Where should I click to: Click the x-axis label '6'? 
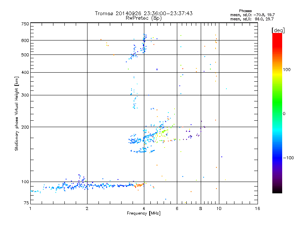(177, 208)
